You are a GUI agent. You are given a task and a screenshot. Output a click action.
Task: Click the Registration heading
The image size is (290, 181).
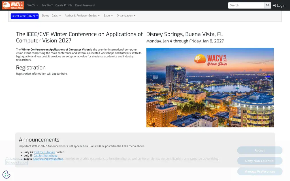pyautogui.click(x=31, y=68)
